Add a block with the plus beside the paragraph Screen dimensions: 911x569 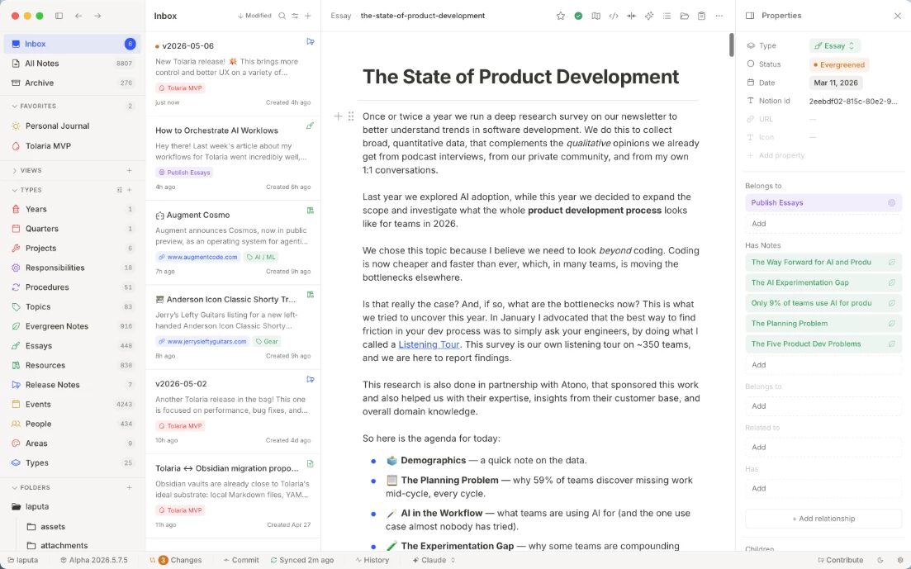pos(338,116)
